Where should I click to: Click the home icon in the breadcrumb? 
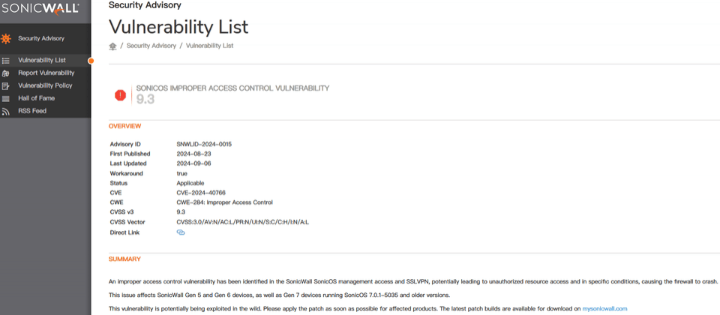click(x=112, y=46)
